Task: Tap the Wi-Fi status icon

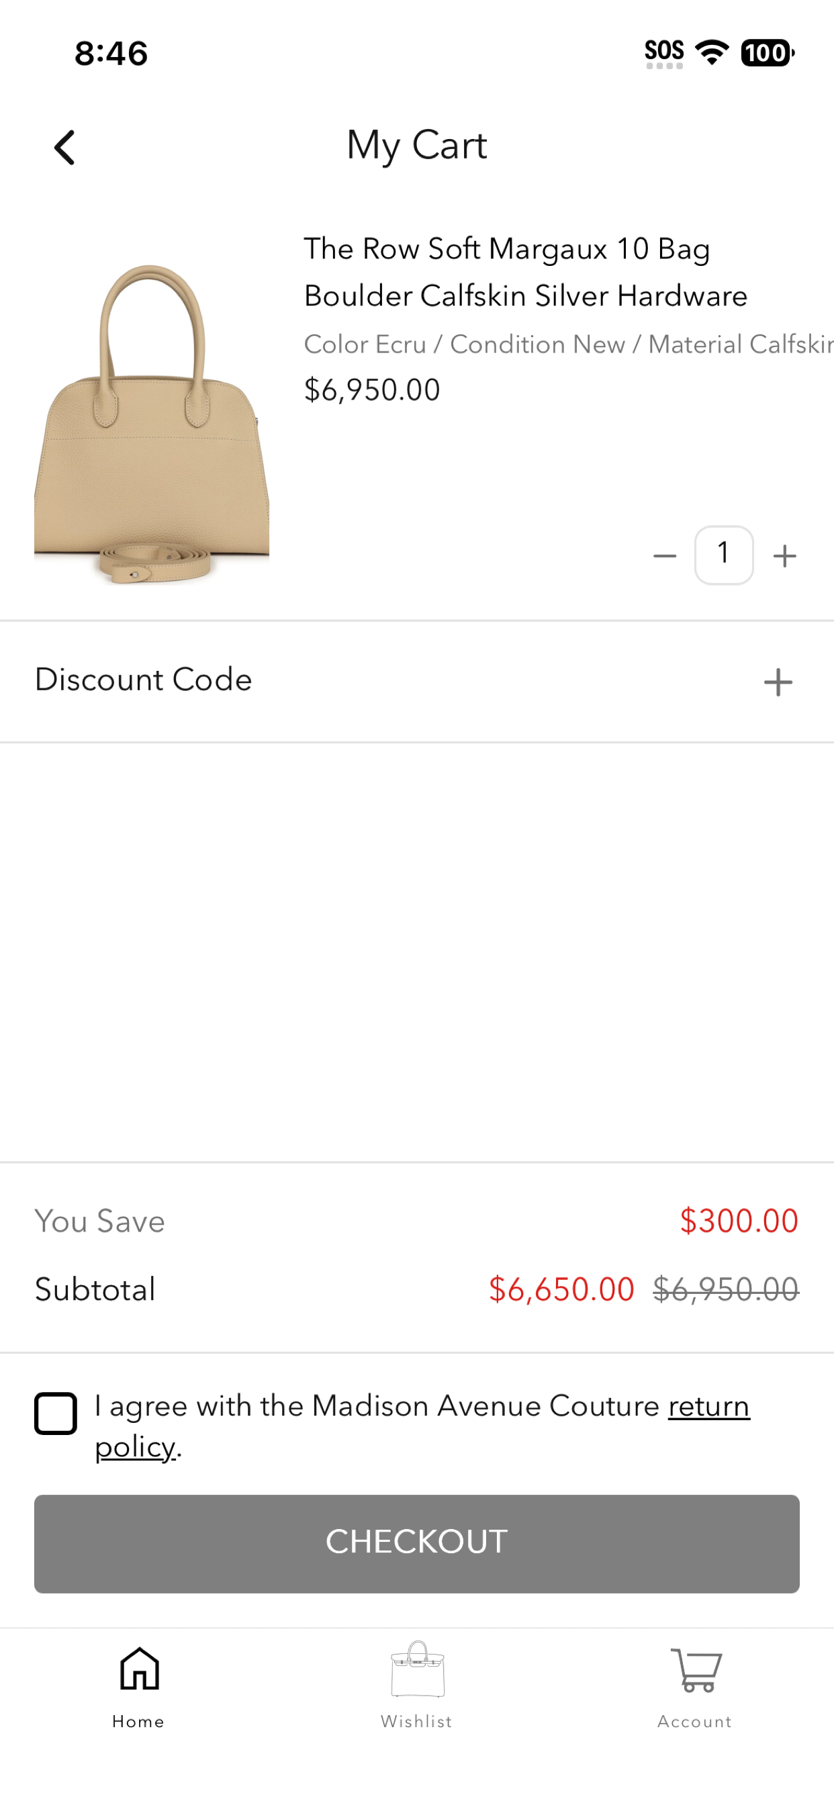Action: [x=711, y=52]
